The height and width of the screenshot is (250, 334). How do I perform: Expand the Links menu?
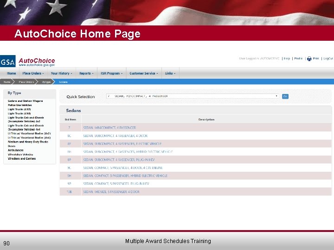click(170, 73)
